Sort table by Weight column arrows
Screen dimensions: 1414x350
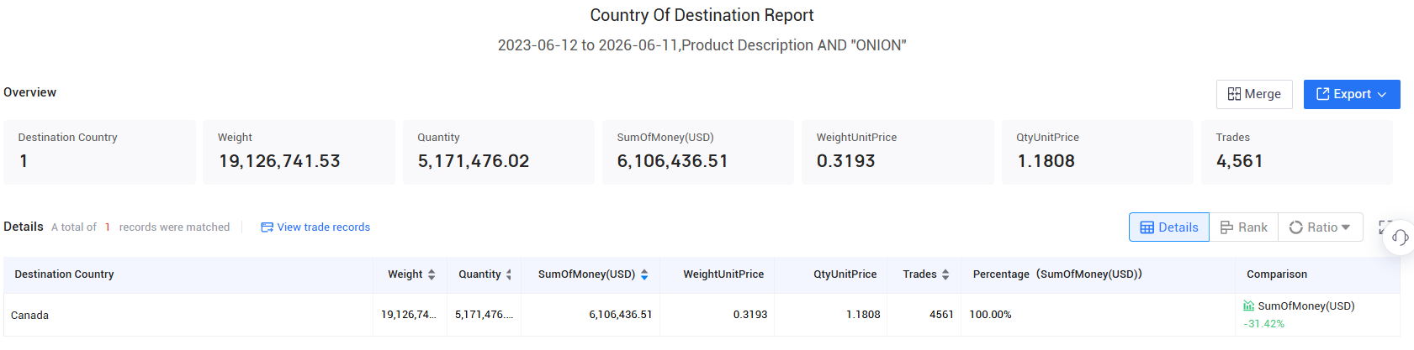coord(432,274)
